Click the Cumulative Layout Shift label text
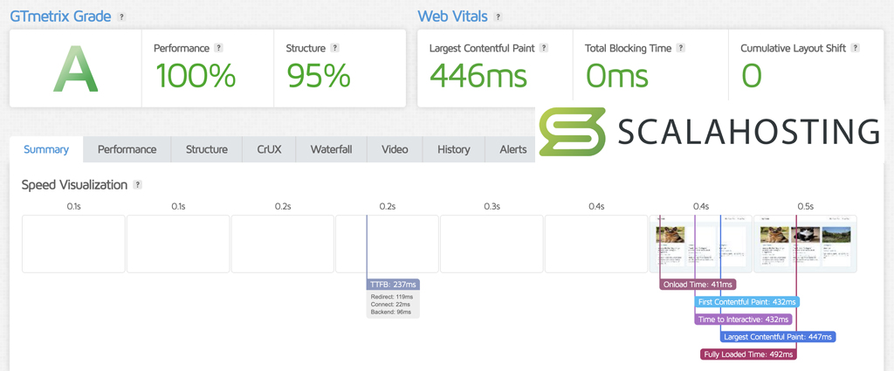The width and height of the screenshot is (894, 371). click(794, 48)
